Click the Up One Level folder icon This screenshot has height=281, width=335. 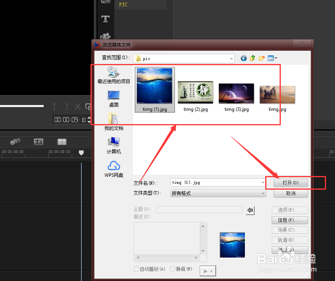point(252,58)
